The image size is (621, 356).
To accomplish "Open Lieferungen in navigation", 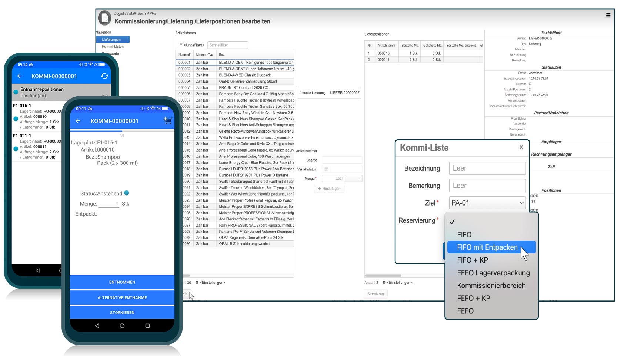I will click(113, 39).
